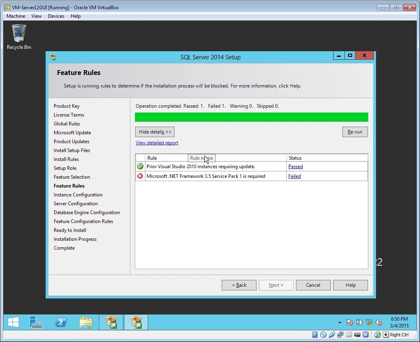The height and width of the screenshot is (342, 420).
Task: Click Instance Configuration step
Action: tap(78, 195)
